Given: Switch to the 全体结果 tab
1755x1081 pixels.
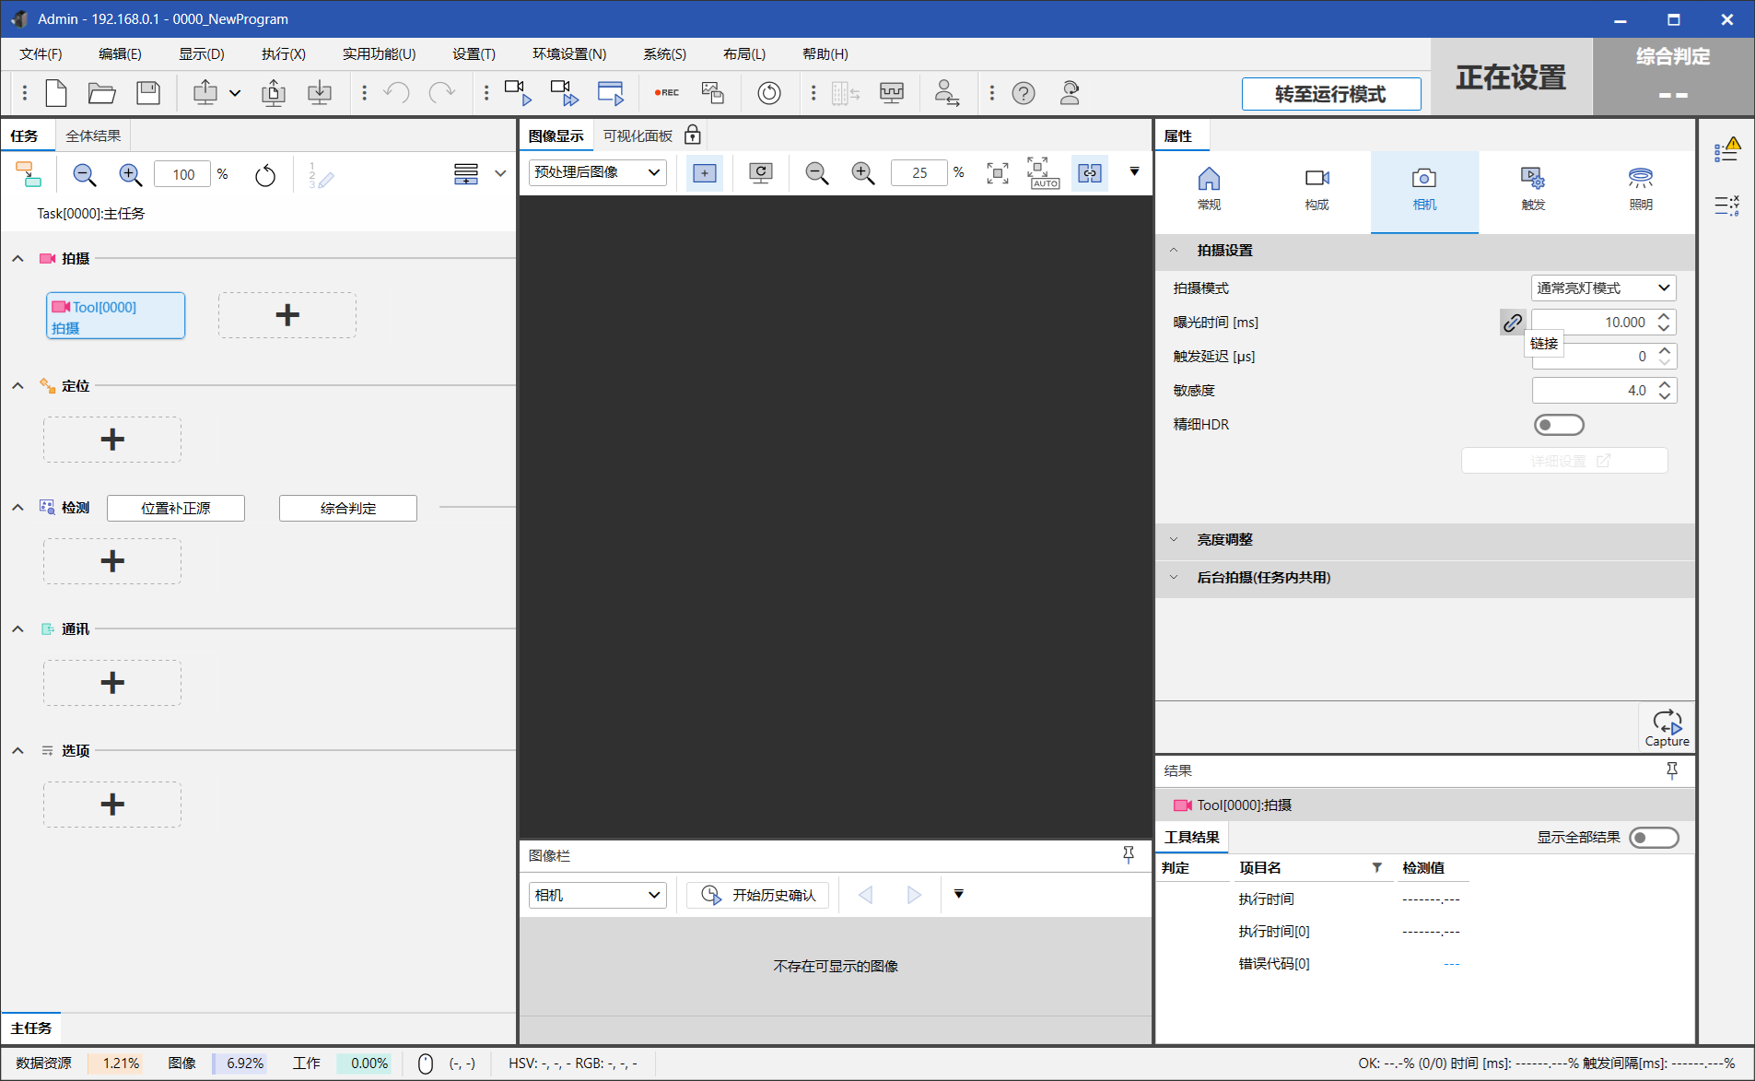Looking at the screenshot, I should [93, 136].
